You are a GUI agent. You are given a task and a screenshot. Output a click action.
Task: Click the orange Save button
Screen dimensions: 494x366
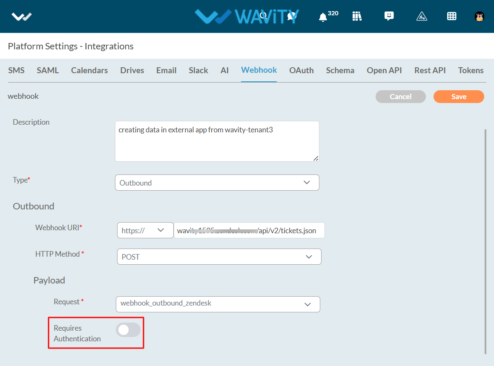pos(459,97)
